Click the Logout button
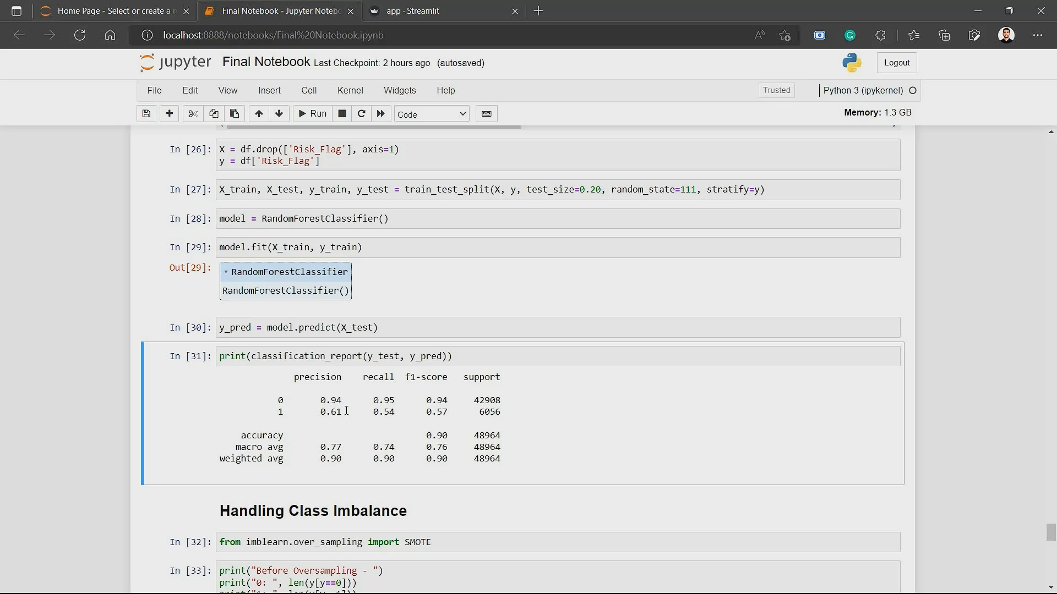The image size is (1057, 594). 897,63
